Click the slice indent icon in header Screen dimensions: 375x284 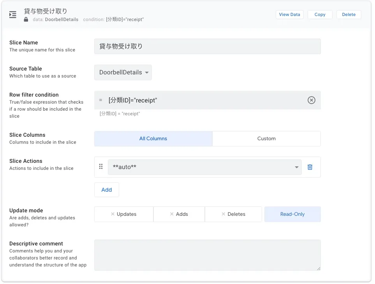[13, 15]
